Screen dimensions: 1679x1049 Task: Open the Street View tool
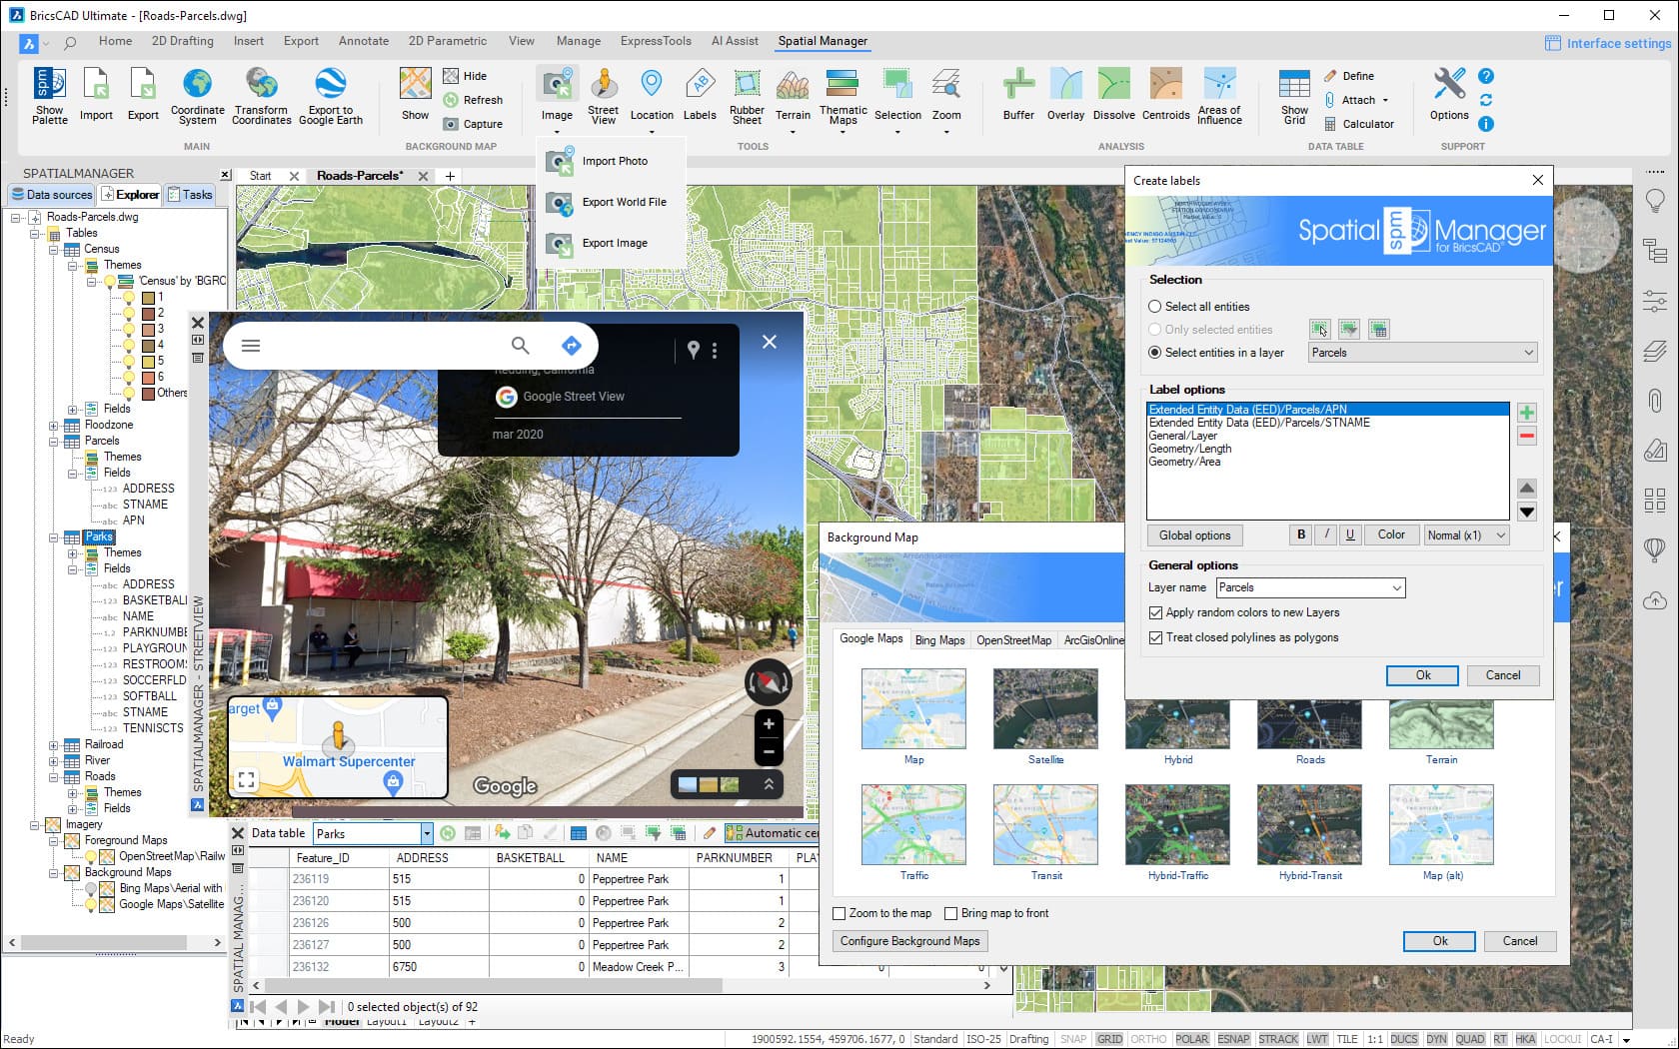tap(603, 96)
